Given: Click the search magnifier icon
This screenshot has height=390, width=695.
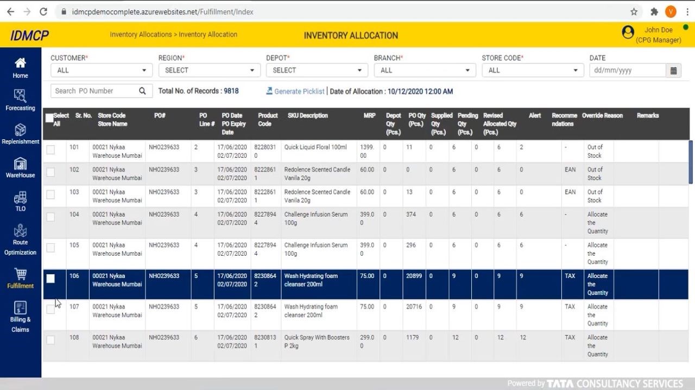Looking at the screenshot, I should (142, 91).
